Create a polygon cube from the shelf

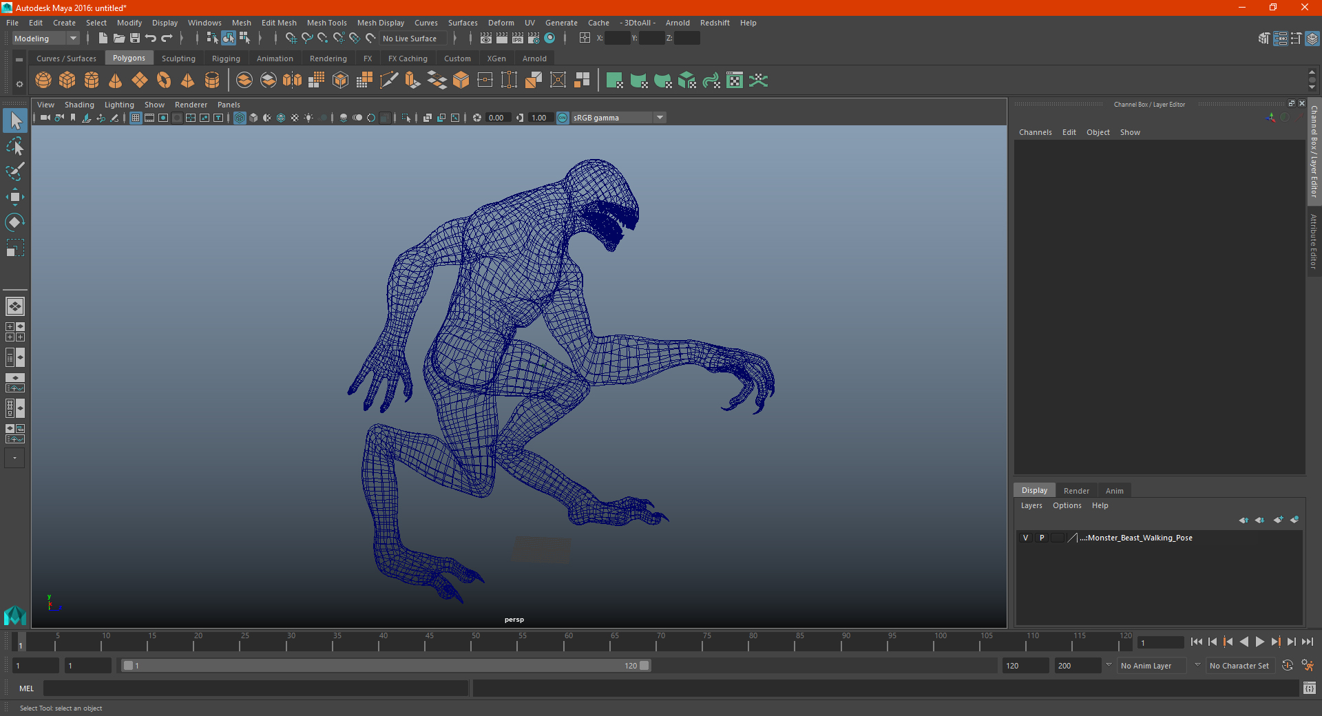67,81
